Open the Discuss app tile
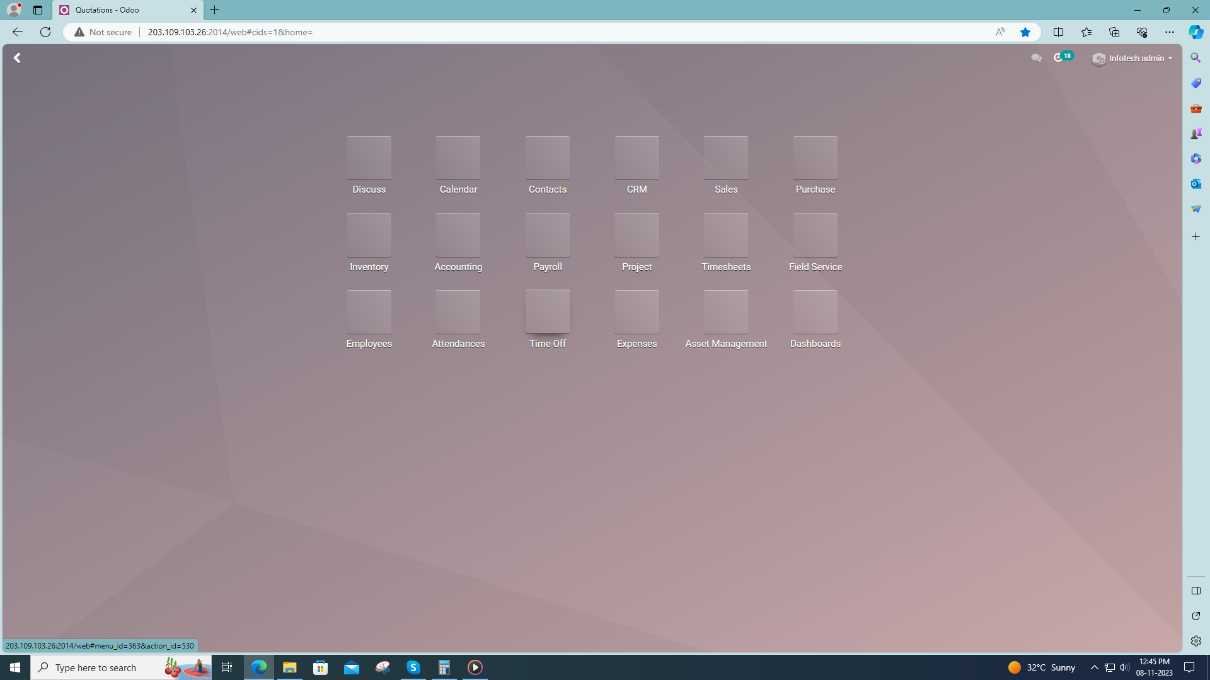 tap(369, 158)
